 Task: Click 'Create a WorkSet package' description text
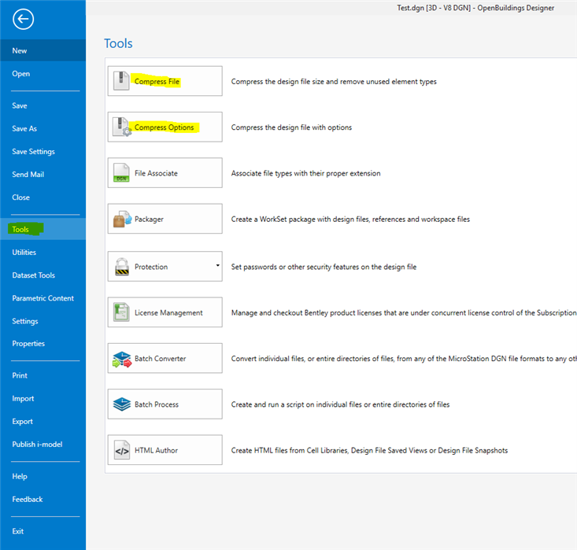pos(350,220)
